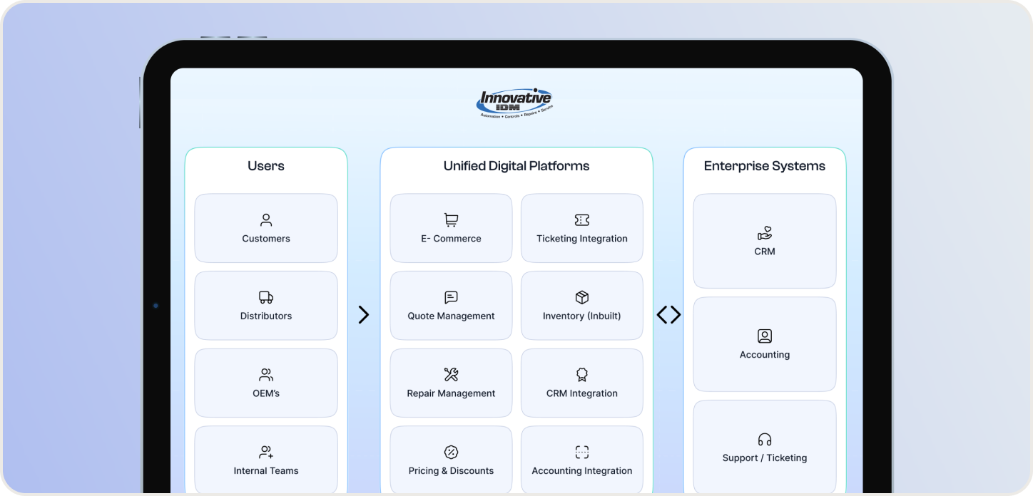Open the OEM's card
This screenshot has width=1033, height=496.
[266, 383]
